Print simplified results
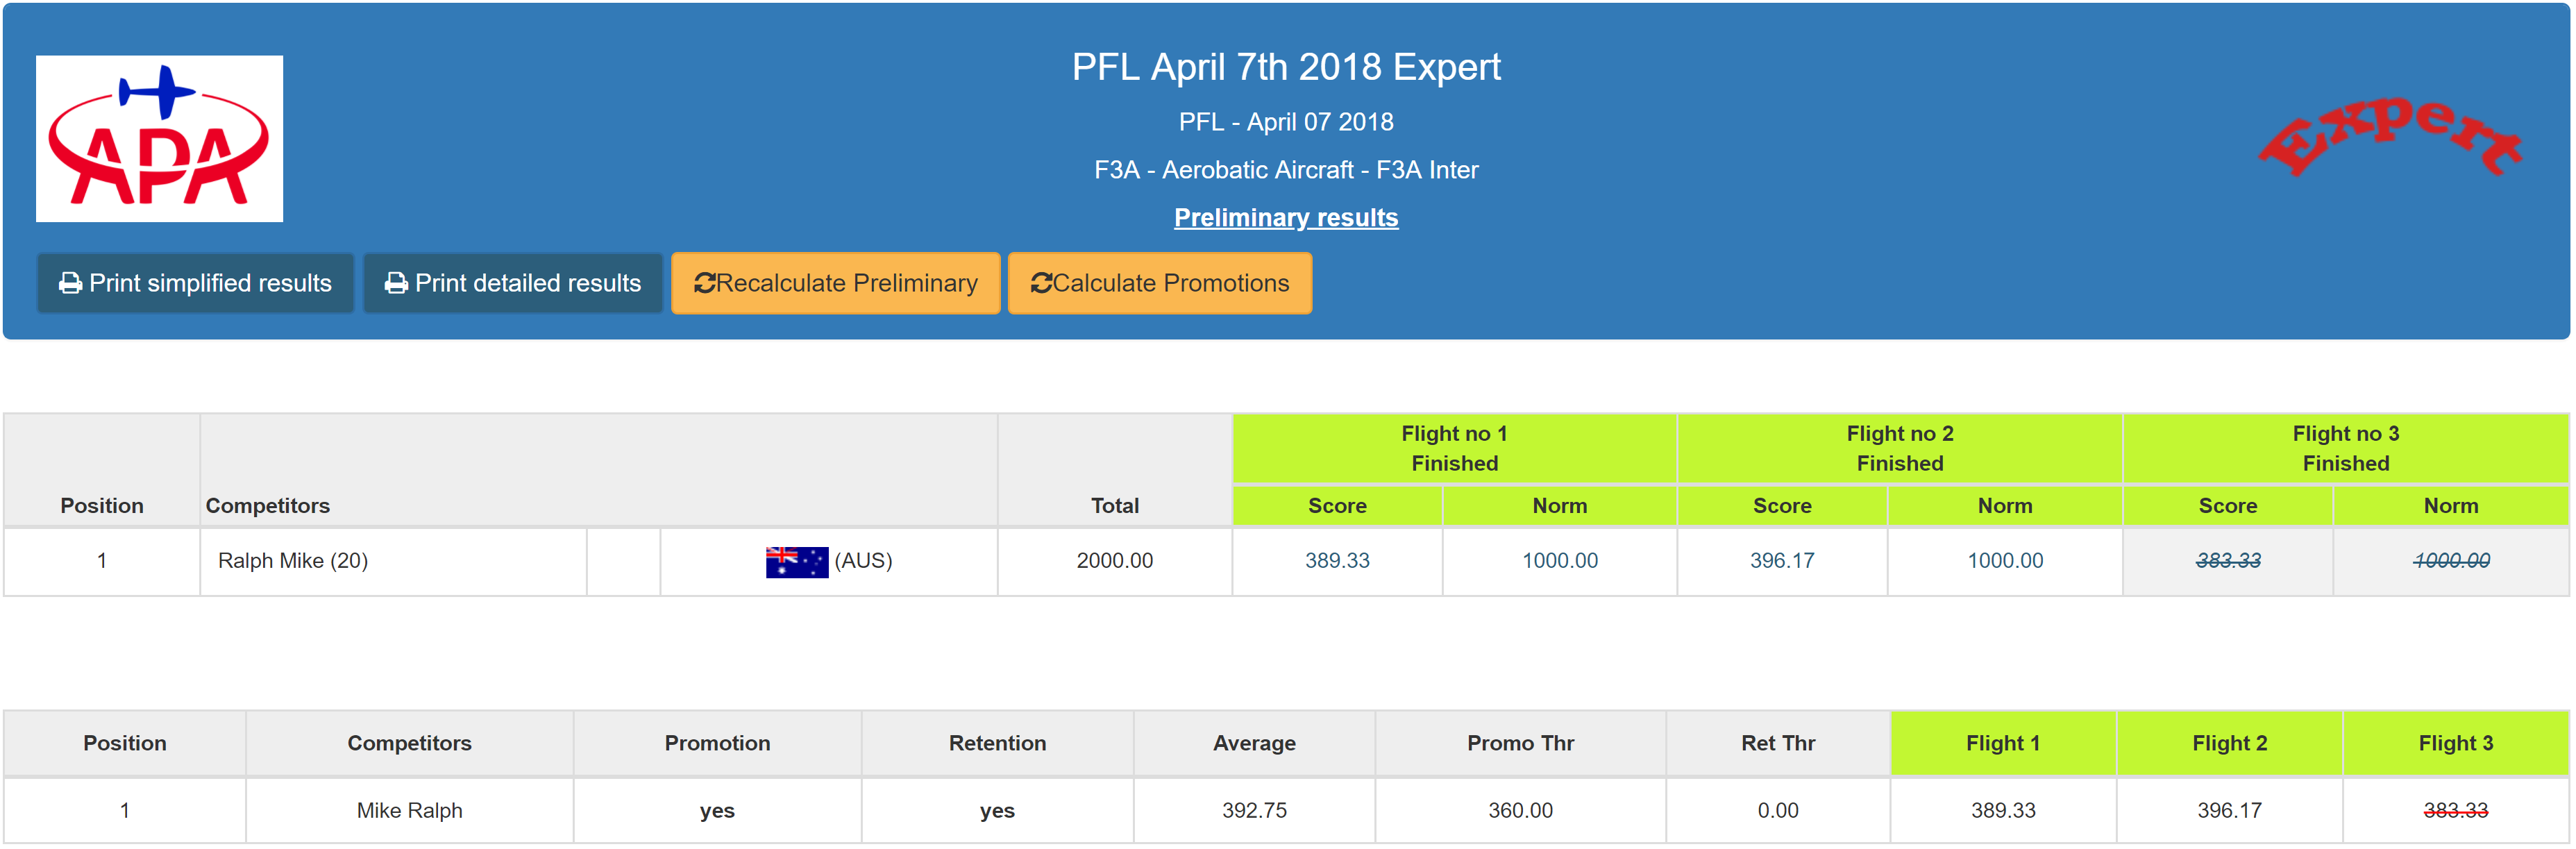This screenshot has width=2576, height=849. (x=195, y=284)
